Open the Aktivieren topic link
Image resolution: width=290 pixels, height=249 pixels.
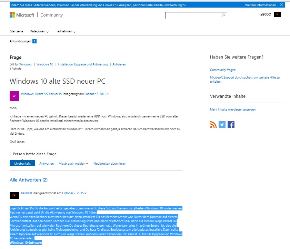click(119, 64)
